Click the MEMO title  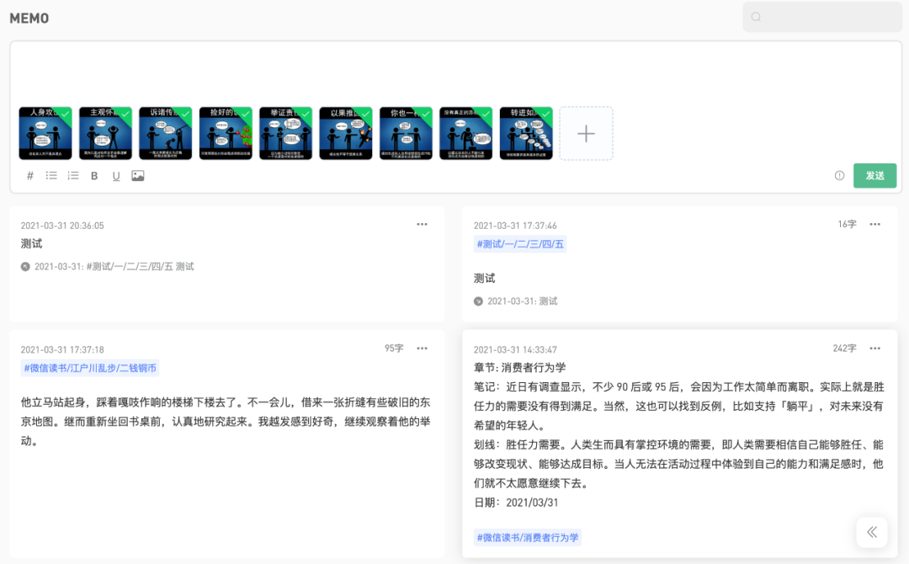(x=29, y=19)
